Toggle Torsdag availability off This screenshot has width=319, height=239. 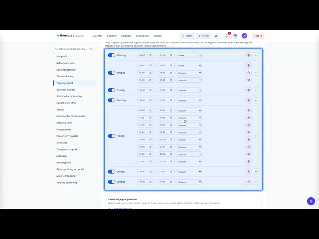(112, 100)
